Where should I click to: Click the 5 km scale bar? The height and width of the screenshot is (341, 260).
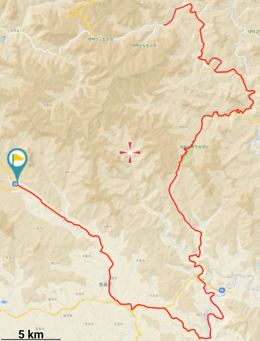[31, 335]
